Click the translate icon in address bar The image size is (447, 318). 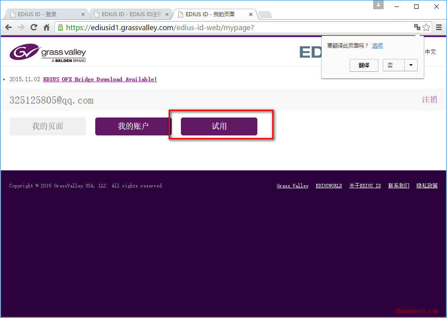[417, 28]
